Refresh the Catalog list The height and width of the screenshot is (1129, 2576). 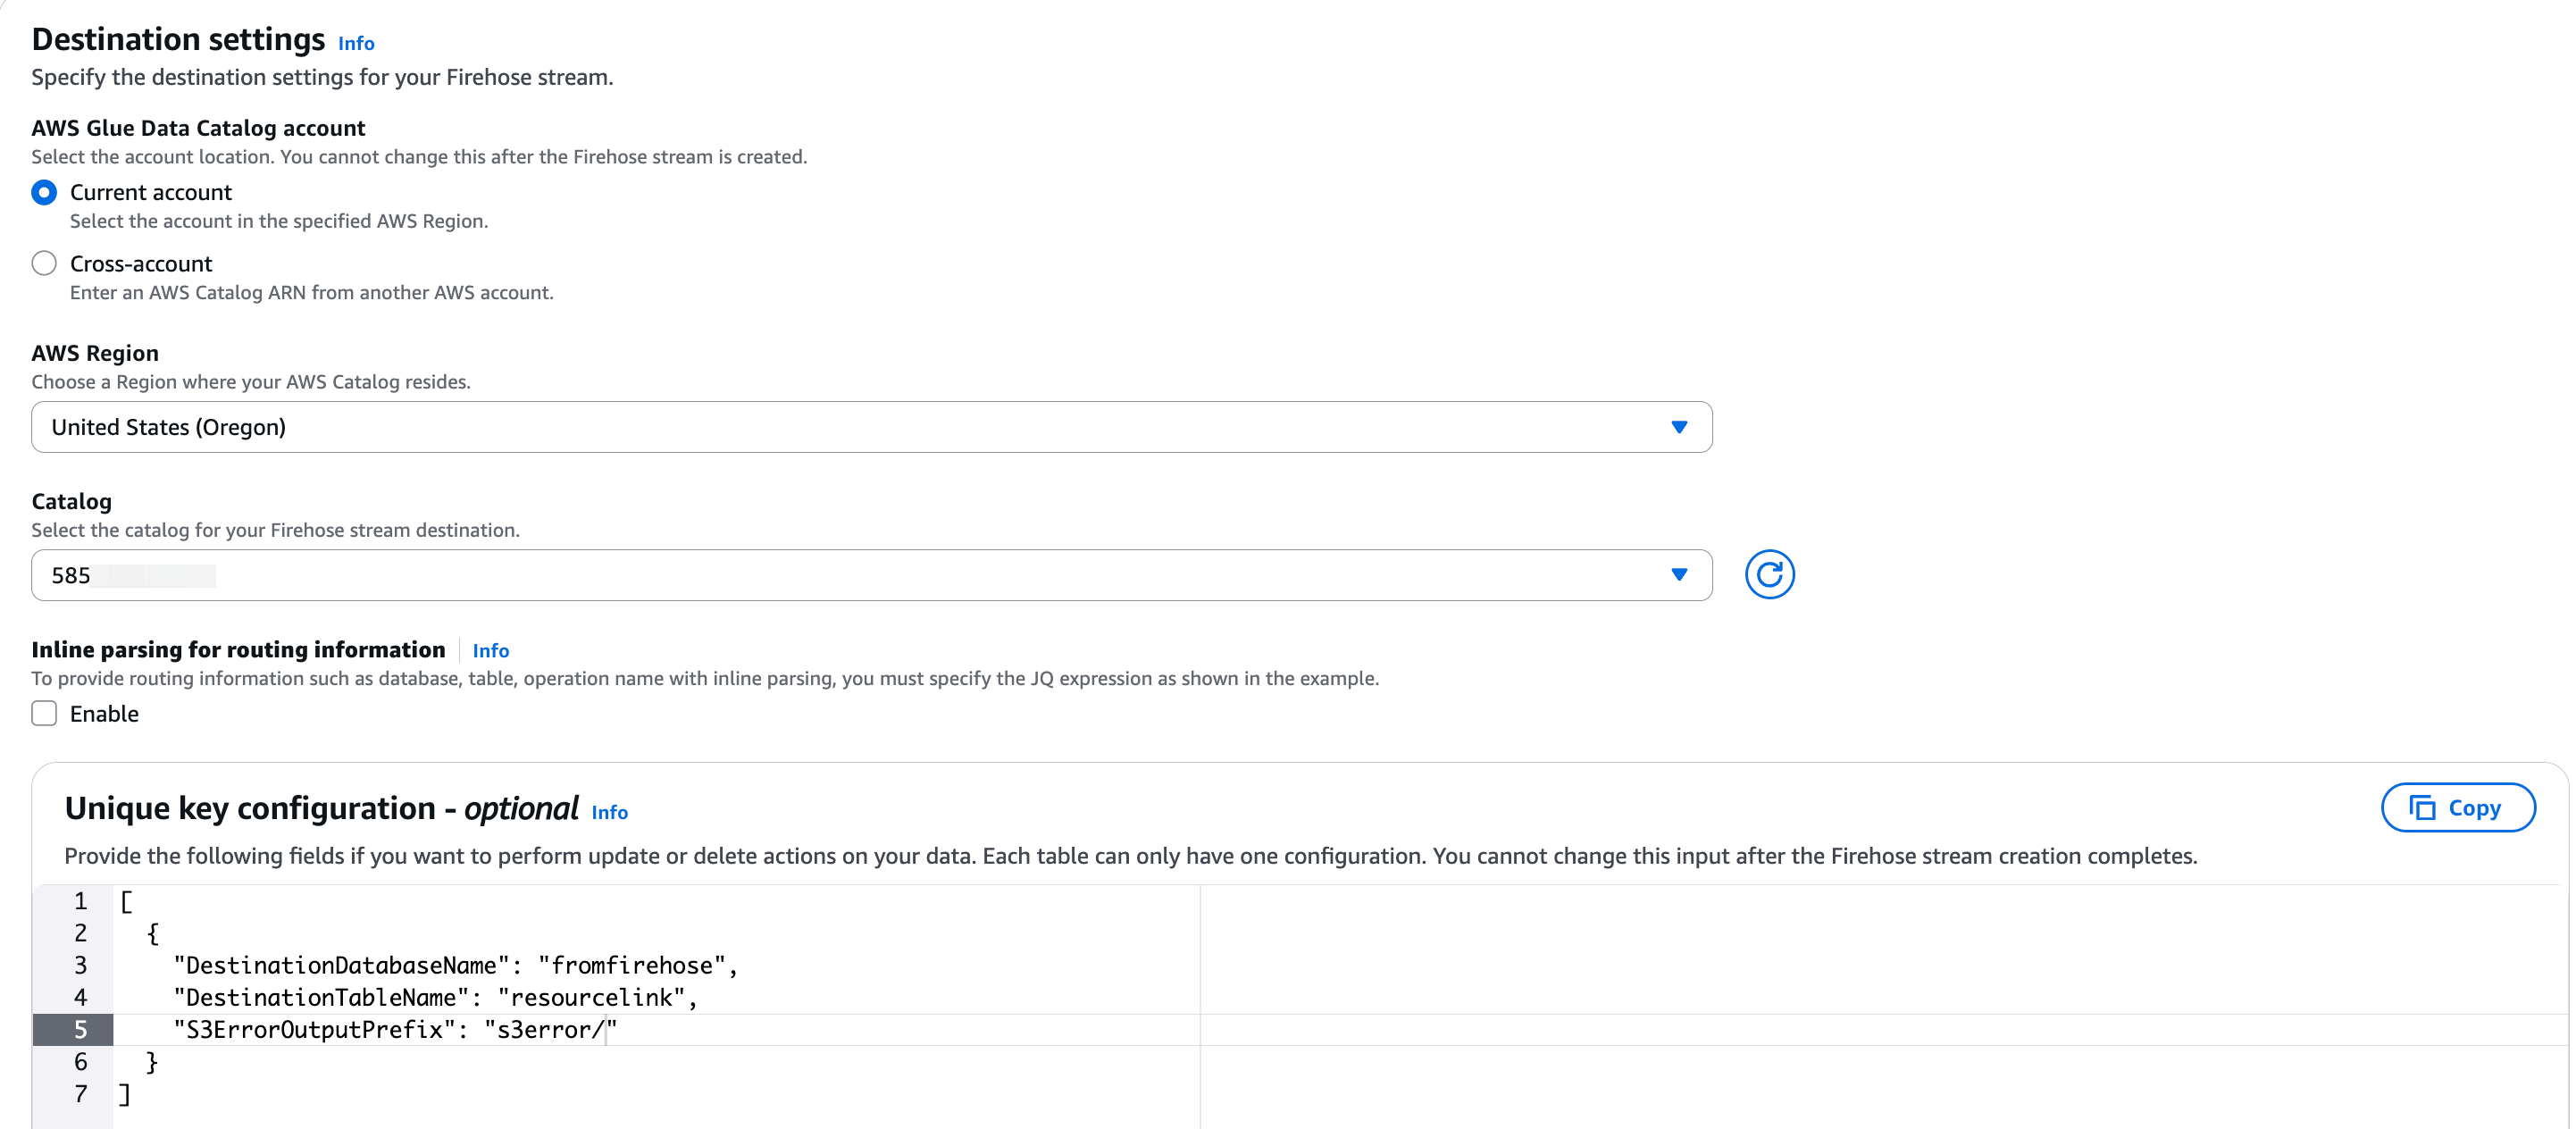(x=1768, y=574)
